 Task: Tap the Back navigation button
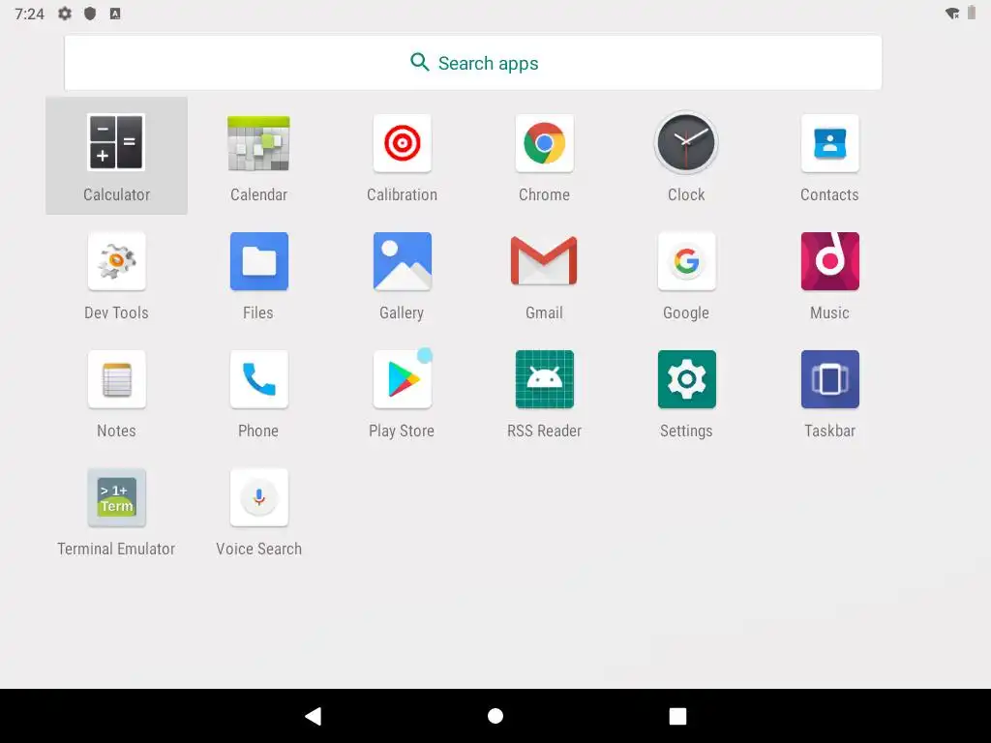314,716
